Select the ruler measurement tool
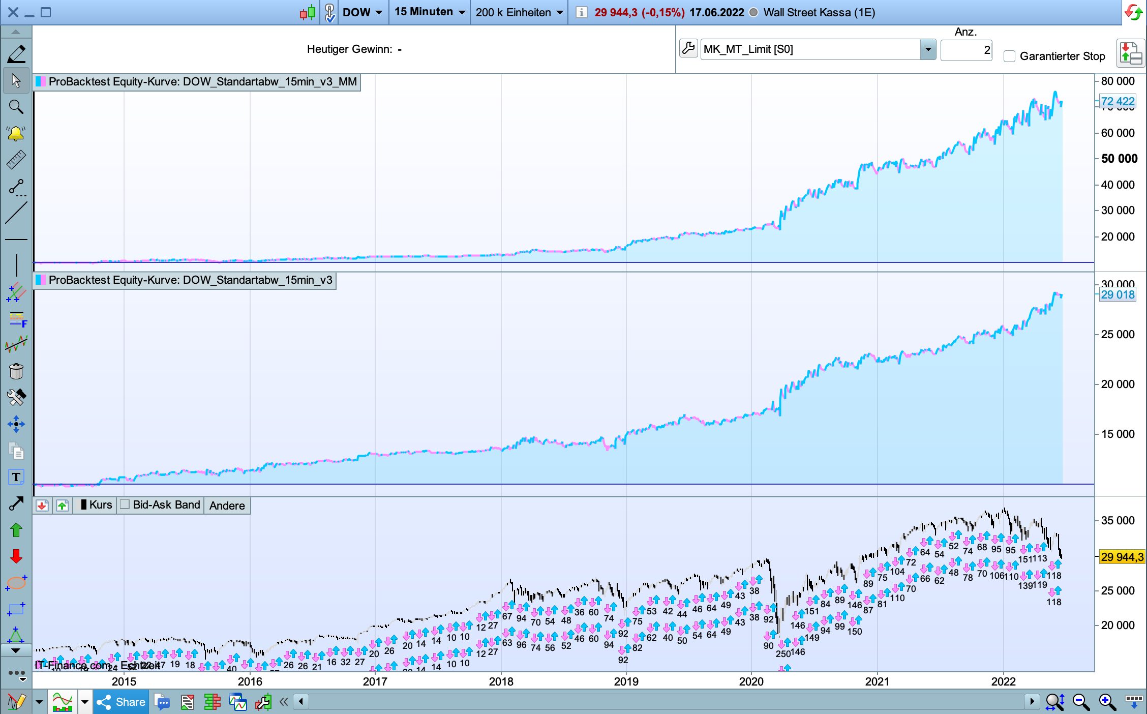This screenshot has height=714, width=1147. [x=16, y=160]
